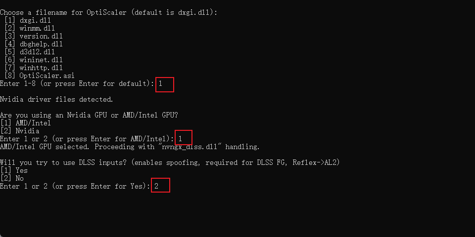Image resolution: width=475 pixels, height=237 pixels.
Task: Click the [7] winhttp.dll option
Action: (34, 68)
